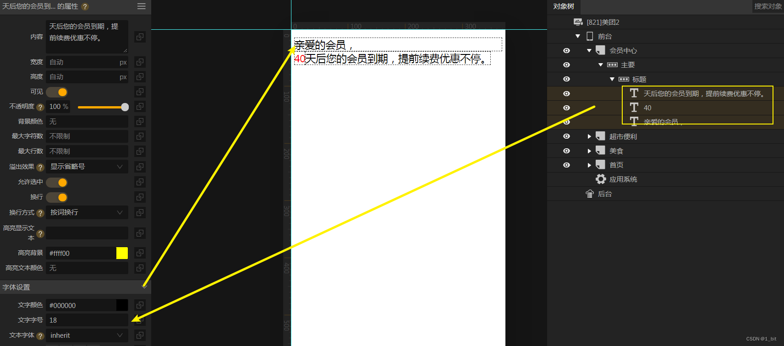Click the 搜索对象 search field
Image resolution: width=784 pixels, height=346 pixels.
click(768, 6)
